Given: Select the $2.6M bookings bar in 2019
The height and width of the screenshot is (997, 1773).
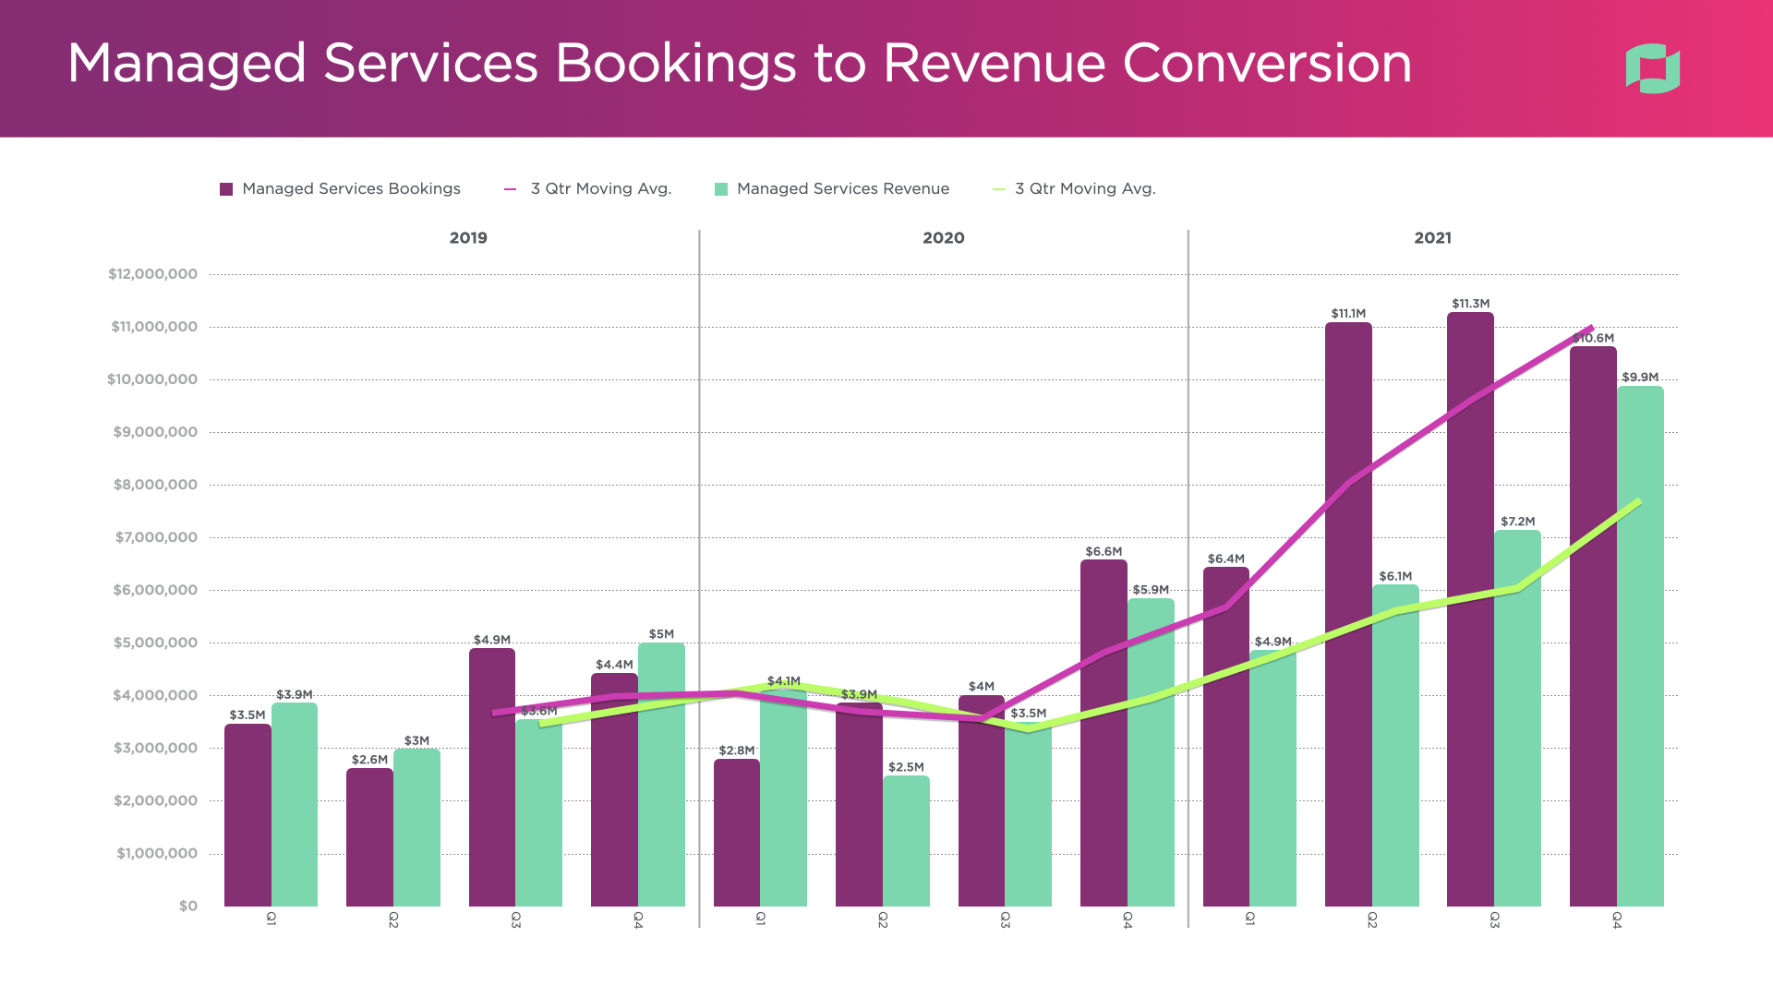Looking at the screenshot, I should pos(369,835).
